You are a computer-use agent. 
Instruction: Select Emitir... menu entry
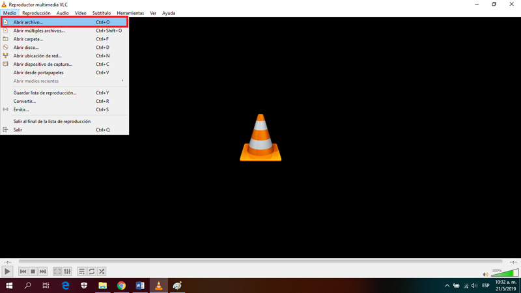point(64,109)
